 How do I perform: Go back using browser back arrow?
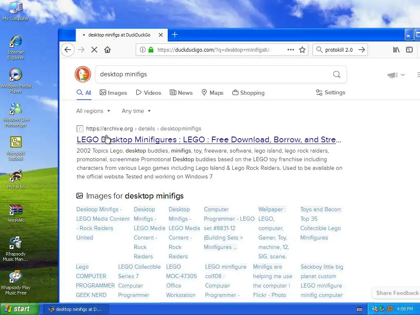pos(68,50)
